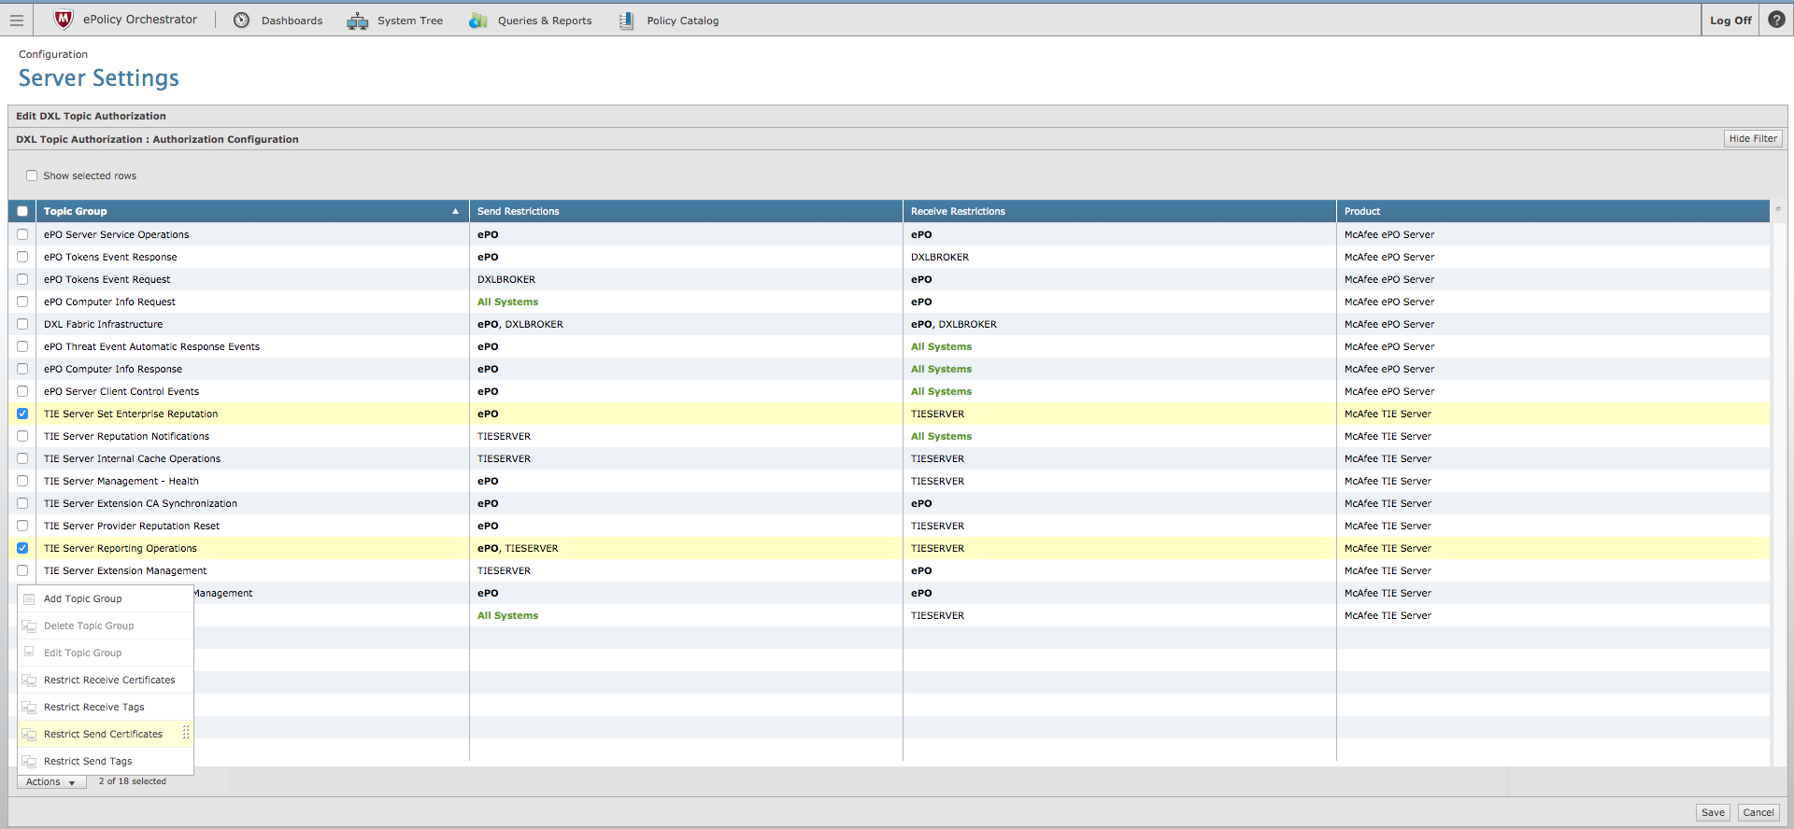Viewport: 1794px width, 829px height.
Task: Click the Restrict Send Certificates icon
Action: pos(29,735)
